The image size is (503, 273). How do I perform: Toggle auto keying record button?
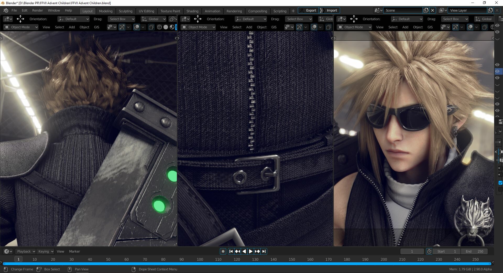click(x=223, y=252)
